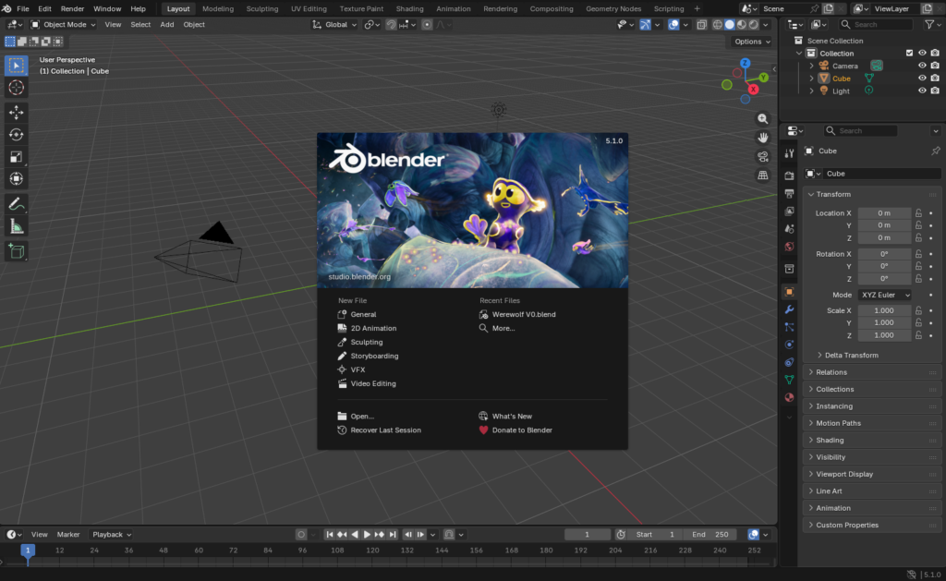The height and width of the screenshot is (581, 946).
Task: Click the End frame field
Action: pos(710,535)
